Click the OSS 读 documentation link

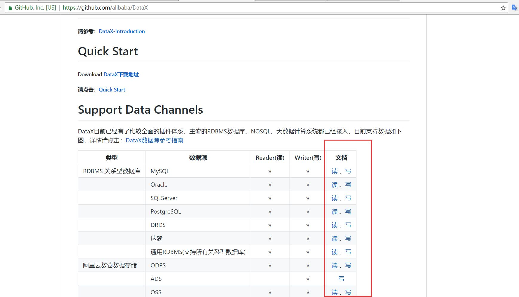[334, 292]
